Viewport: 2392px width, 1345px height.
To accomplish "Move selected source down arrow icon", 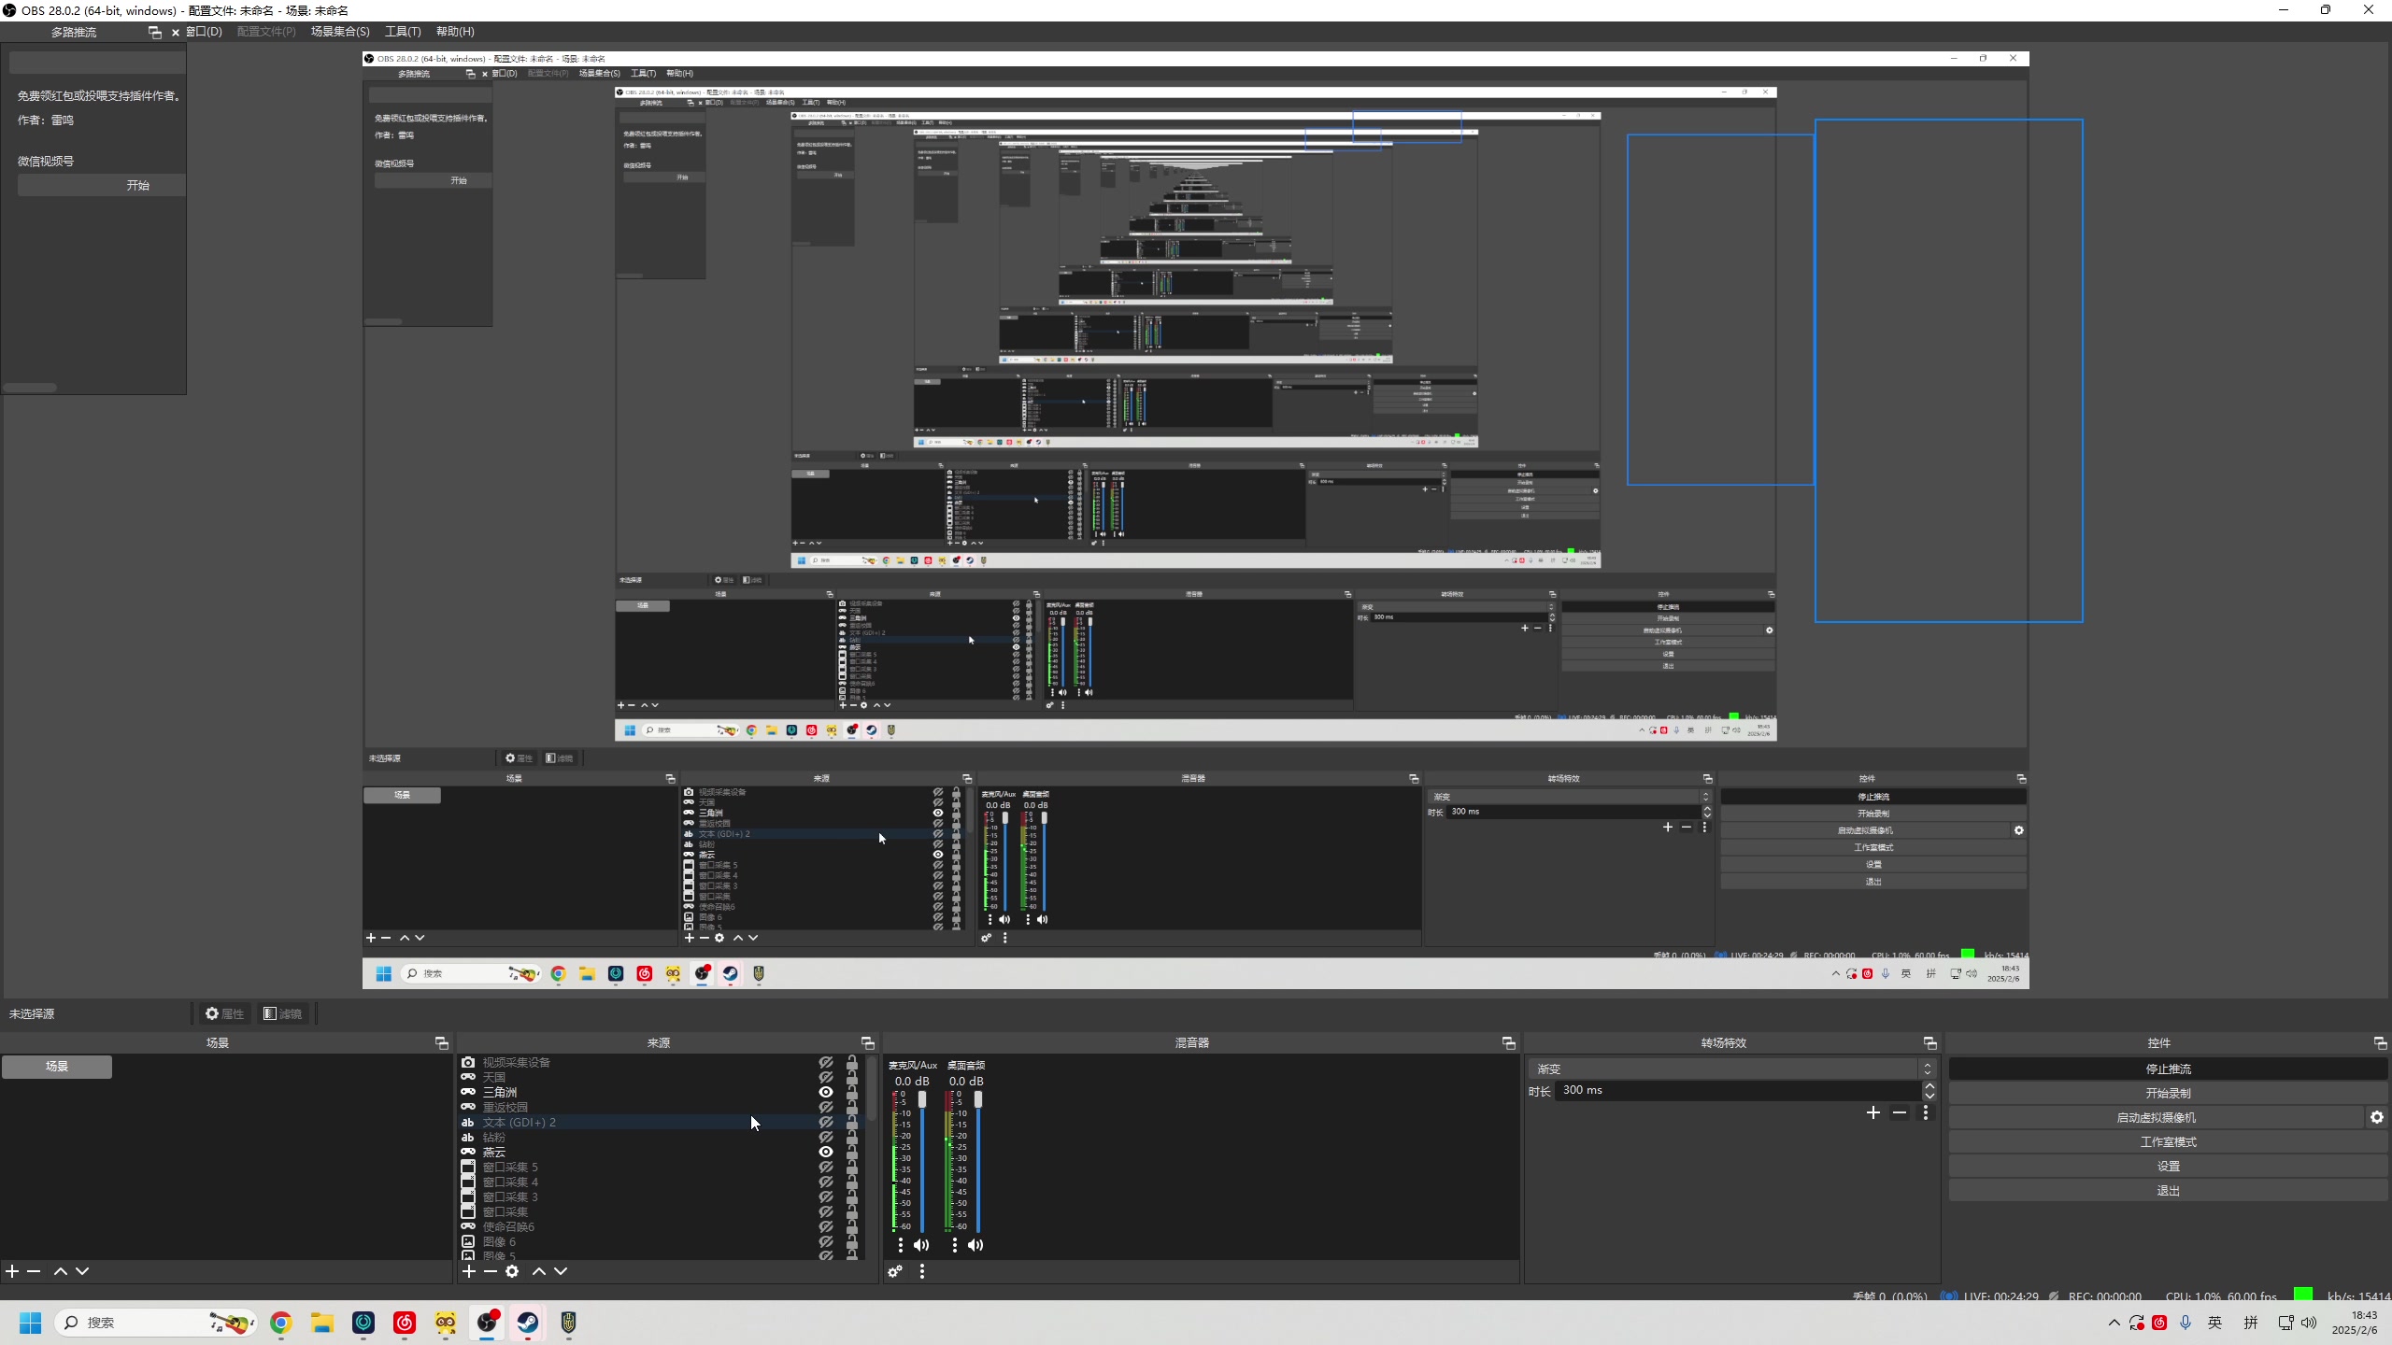I will pyautogui.click(x=561, y=1271).
